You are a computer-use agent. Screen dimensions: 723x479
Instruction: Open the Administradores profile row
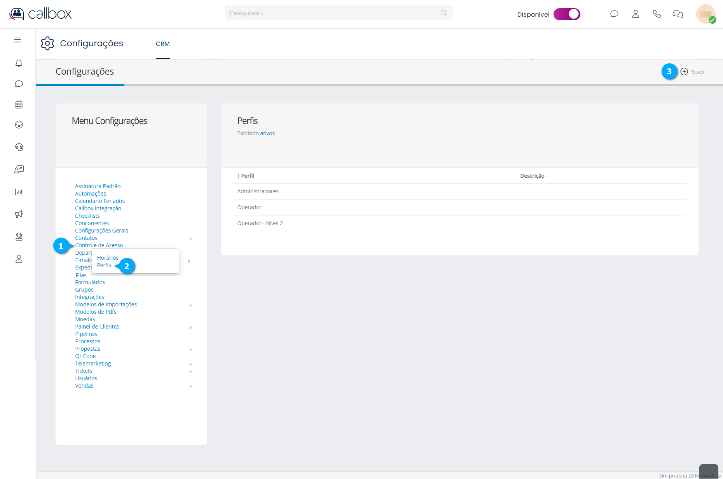tap(258, 191)
